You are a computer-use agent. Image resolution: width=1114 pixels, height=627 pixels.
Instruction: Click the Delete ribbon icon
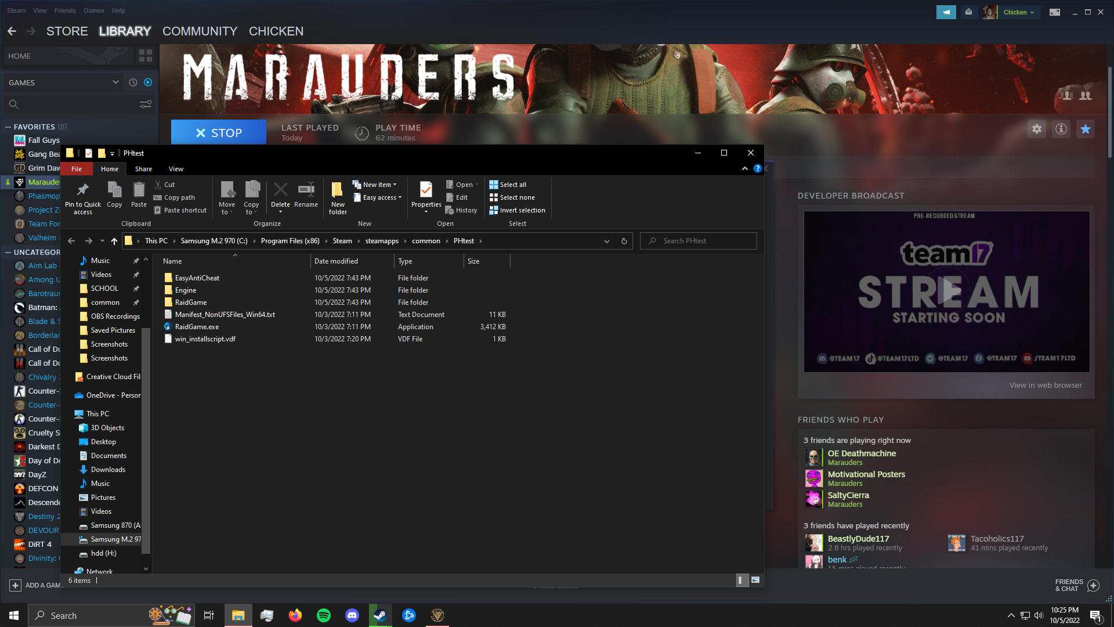(x=280, y=190)
